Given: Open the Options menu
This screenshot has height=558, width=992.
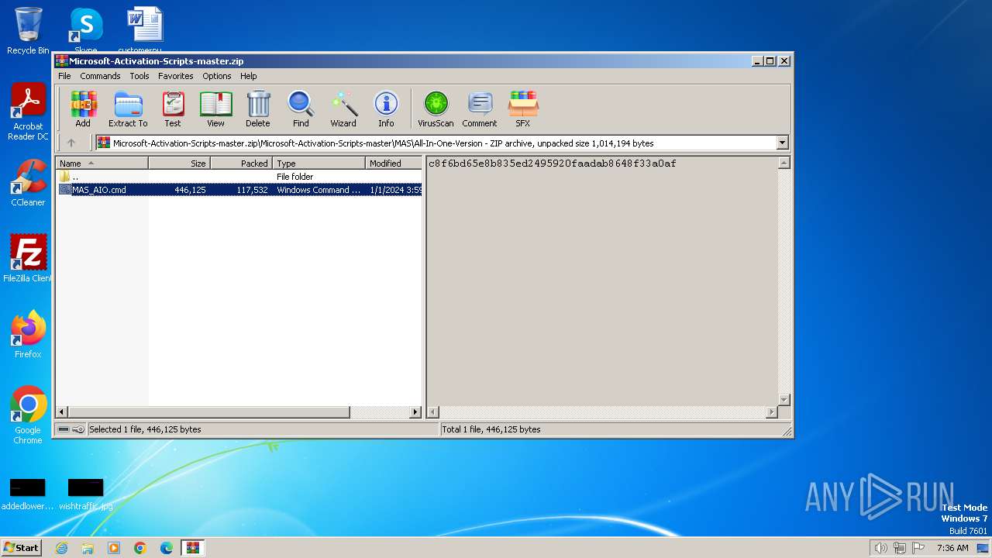Looking at the screenshot, I should click(x=217, y=76).
